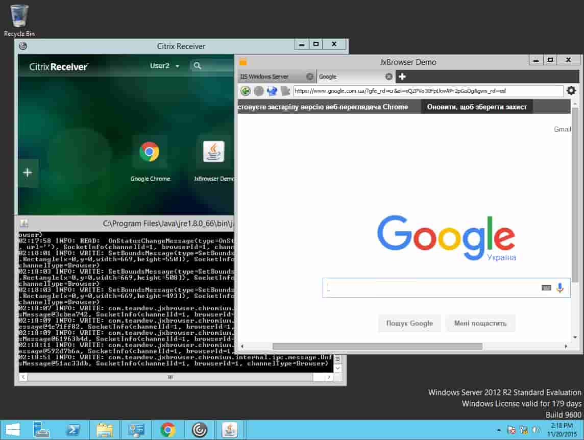Show hidden tray icons arrow
This screenshot has height=440, width=584.
coord(499,430)
